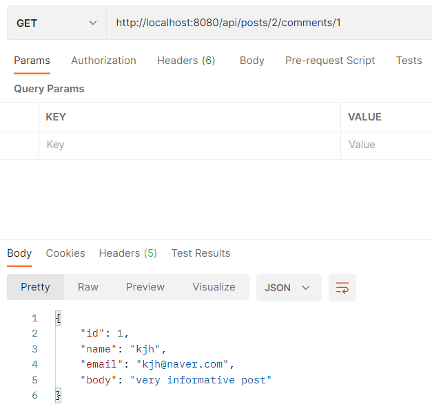Open the request Headers (6) tab
Viewport: 432px width, 413px height.
186,61
